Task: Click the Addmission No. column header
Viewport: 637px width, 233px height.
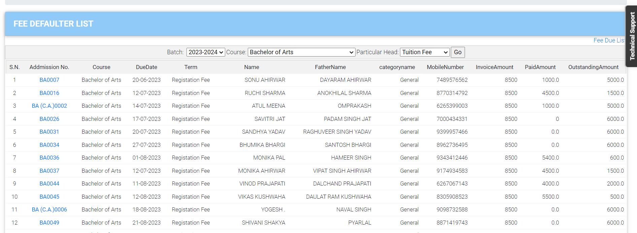Action: [49, 67]
